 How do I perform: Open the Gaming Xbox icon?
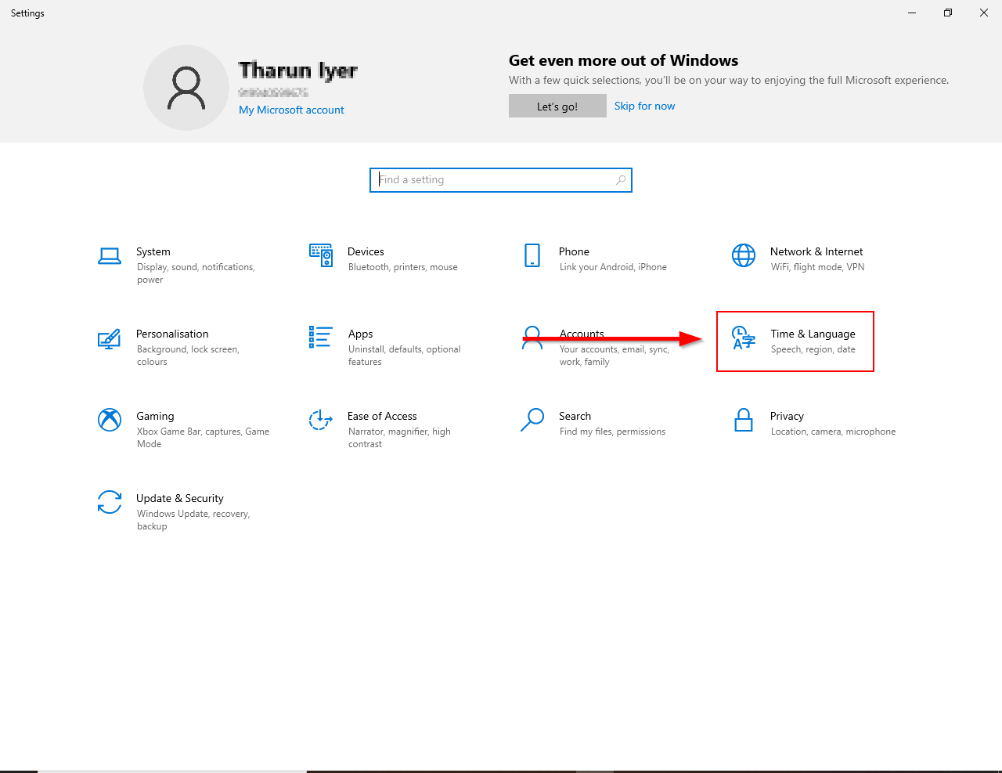point(110,420)
